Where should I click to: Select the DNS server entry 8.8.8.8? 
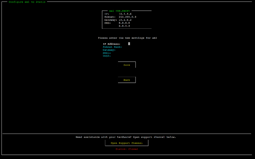click(x=124, y=23)
